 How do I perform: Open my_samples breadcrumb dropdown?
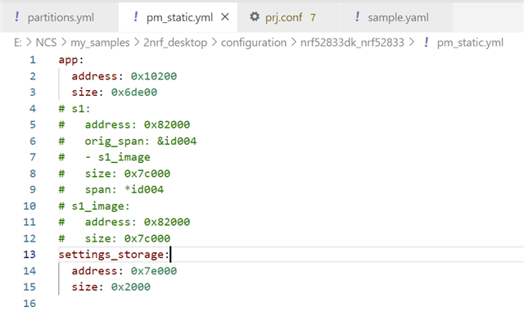[x=100, y=43]
